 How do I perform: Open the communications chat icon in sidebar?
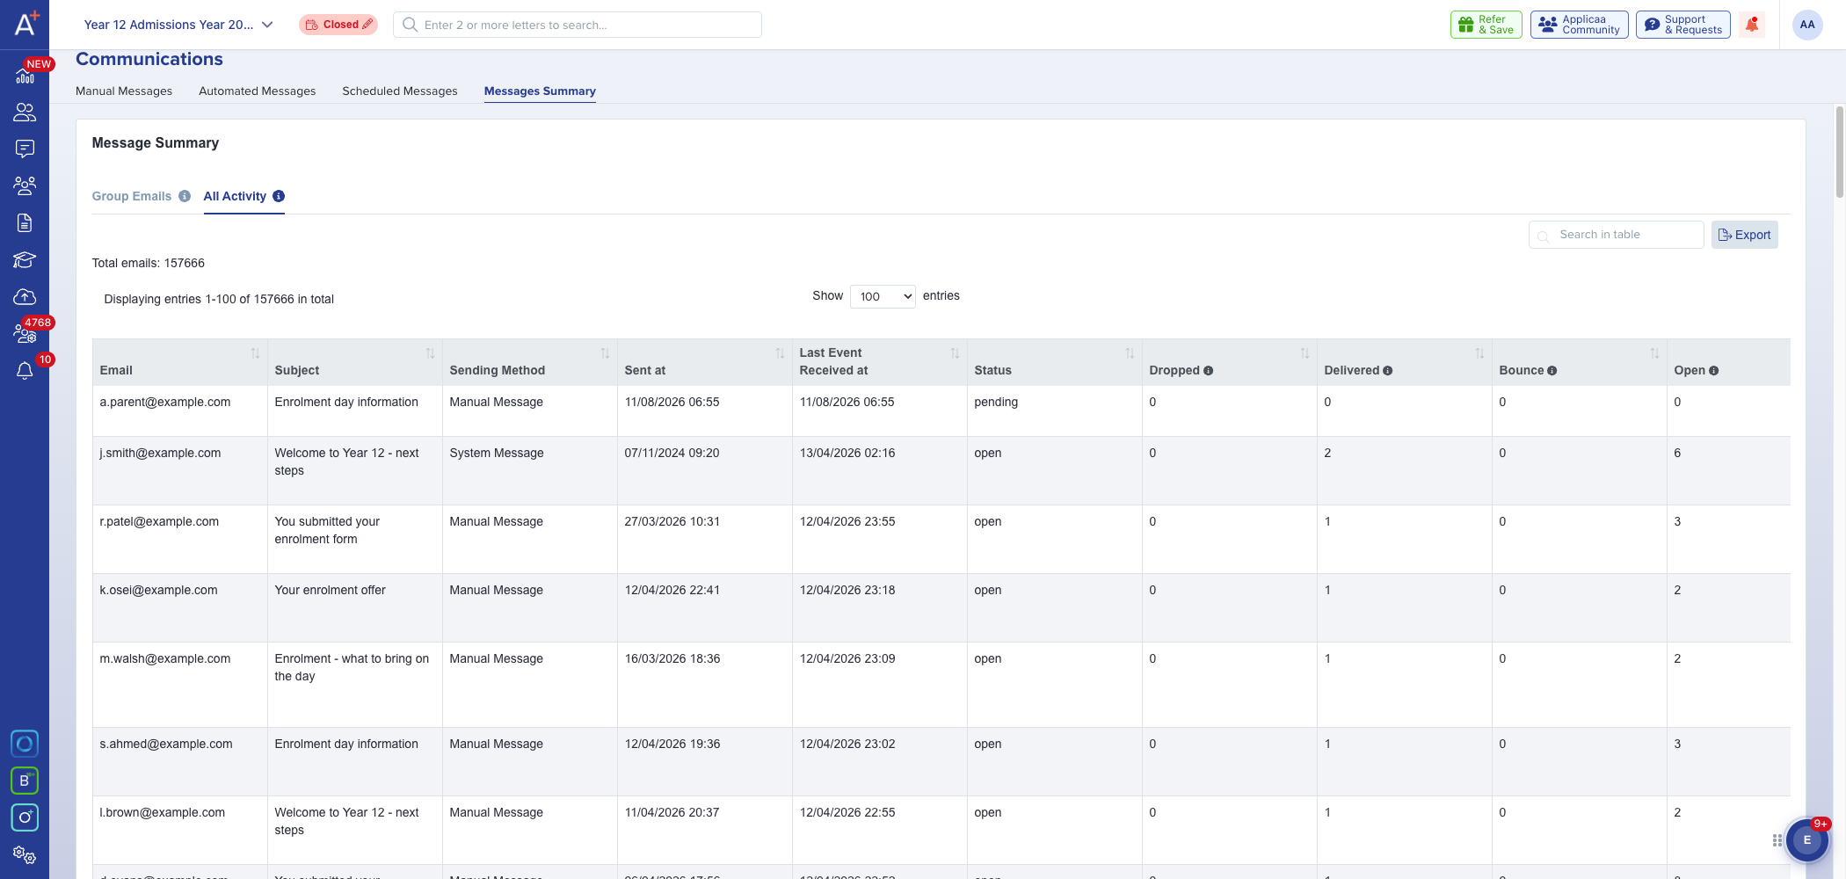25,149
